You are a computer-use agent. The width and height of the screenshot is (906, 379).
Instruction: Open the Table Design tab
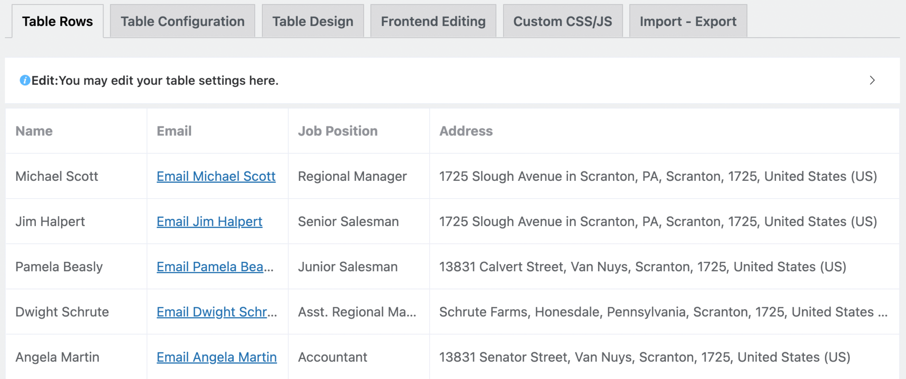[x=312, y=21]
